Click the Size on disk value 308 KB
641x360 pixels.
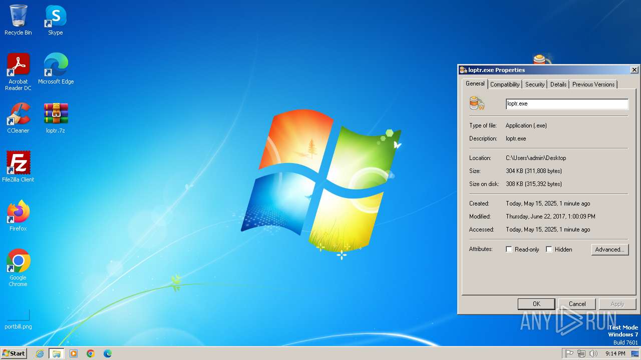point(534,184)
